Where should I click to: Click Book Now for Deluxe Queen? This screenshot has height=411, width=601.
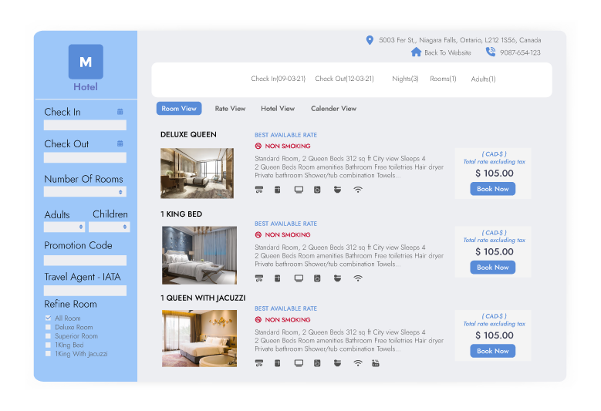(x=492, y=189)
